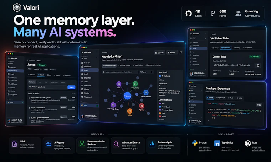Click the TypeScript TS logo
271x162 pixels.
217,143
